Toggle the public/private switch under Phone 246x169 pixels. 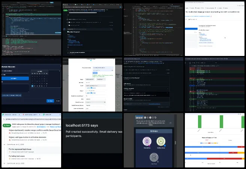[91, 93]
